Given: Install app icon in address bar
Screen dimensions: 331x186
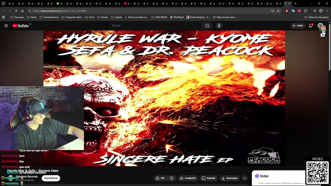Looking at the screenshot, I should 273,11.
